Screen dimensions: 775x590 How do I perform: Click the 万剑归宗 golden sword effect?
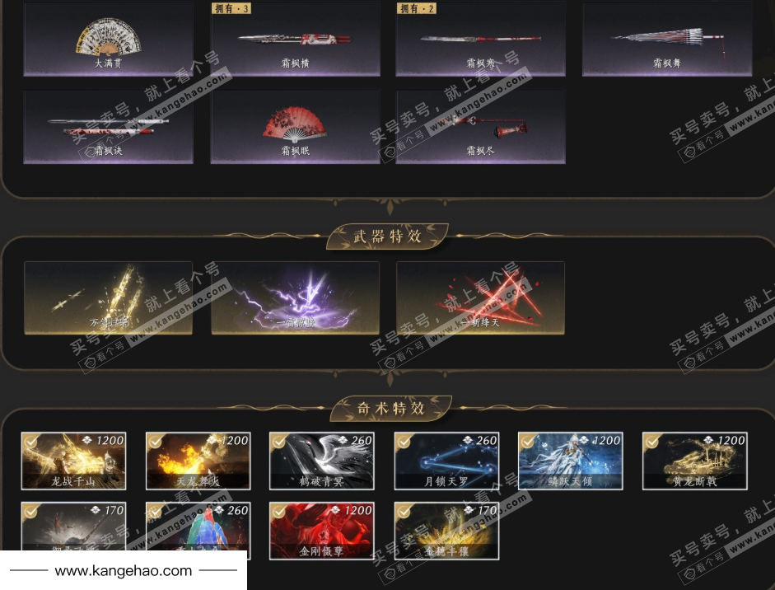point(108,297)
